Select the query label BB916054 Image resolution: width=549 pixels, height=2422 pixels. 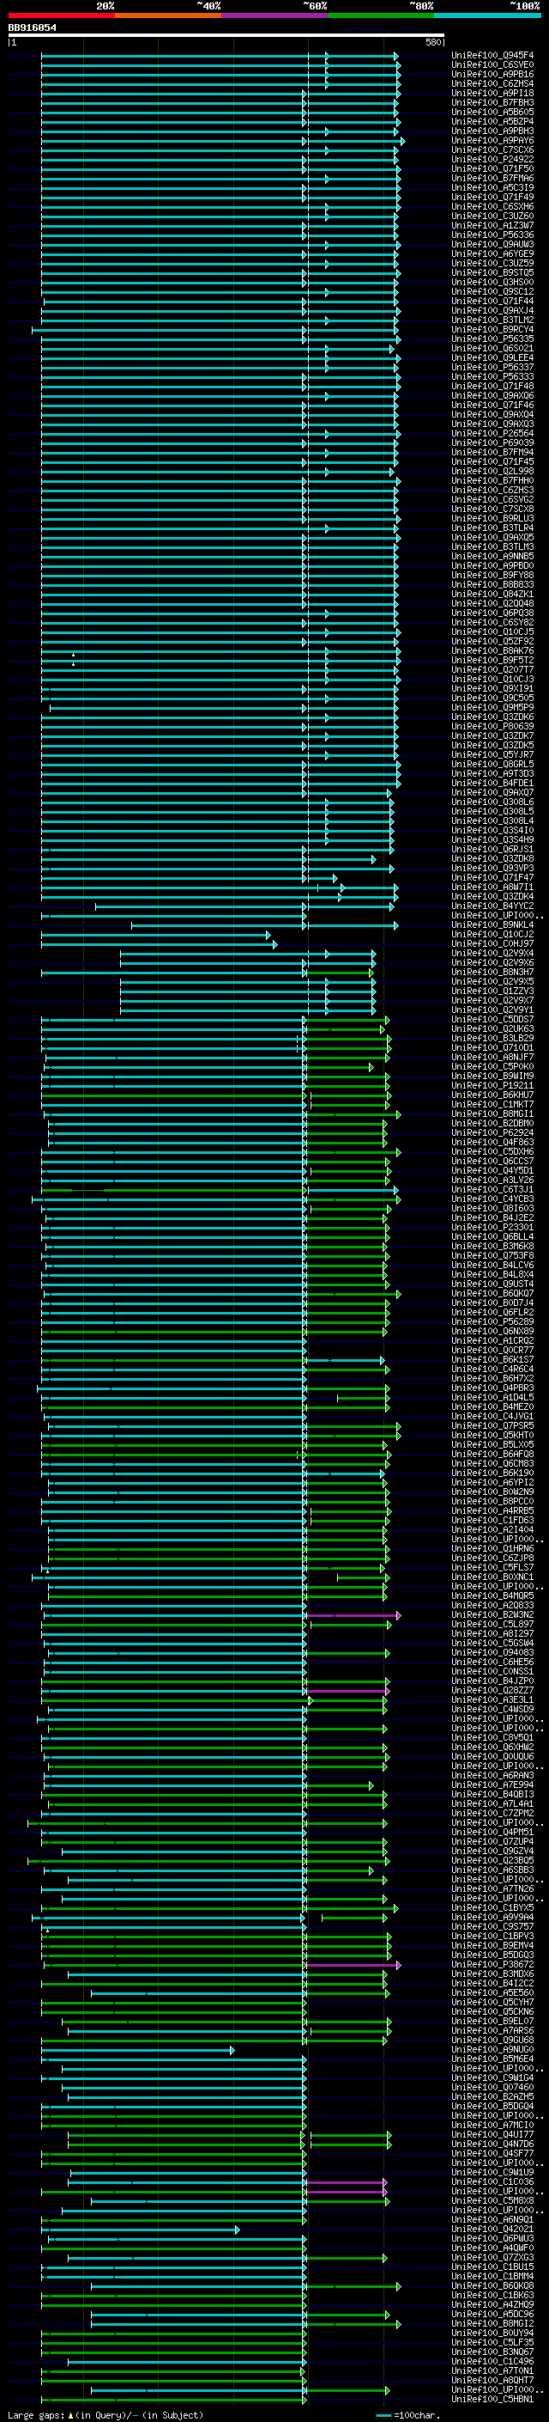(32, 28)
